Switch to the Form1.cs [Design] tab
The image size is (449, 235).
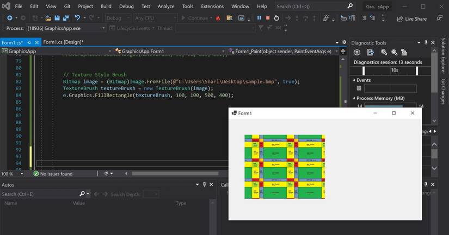pos(63,42)
